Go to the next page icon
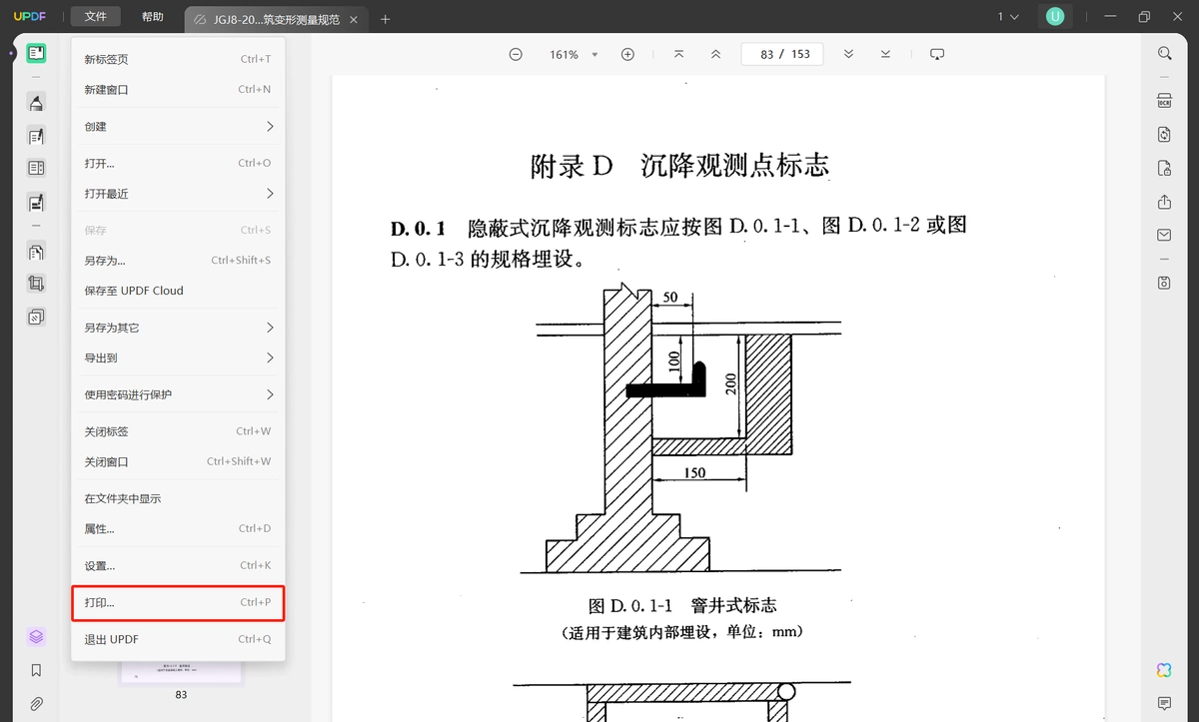 (x=848, y=54)
